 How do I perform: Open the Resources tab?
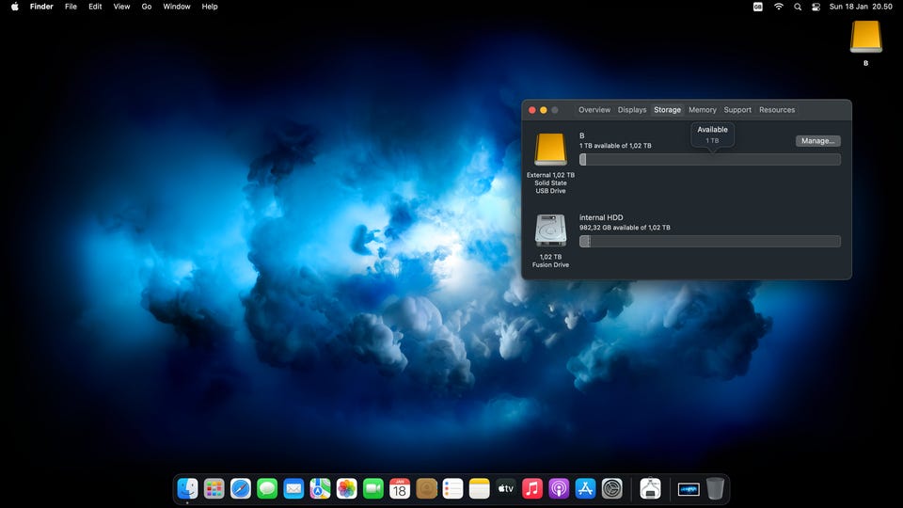click(x=777, y=110)
